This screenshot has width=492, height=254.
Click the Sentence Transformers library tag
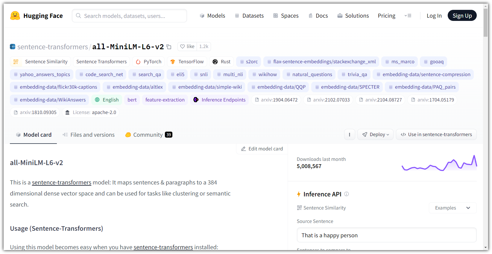(101, 62)
